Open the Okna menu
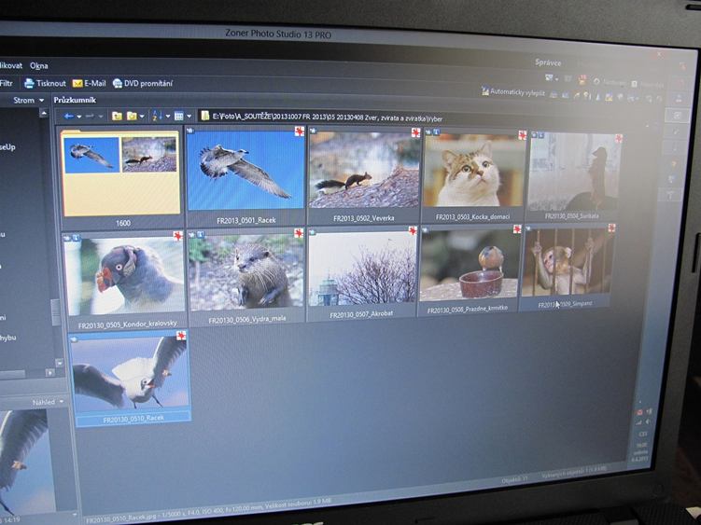This screenshot has height=525, width=701. tap(39, 65)
